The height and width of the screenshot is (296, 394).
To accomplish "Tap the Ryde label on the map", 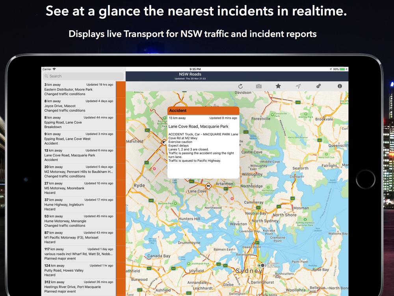I will (x=139, y=185).
